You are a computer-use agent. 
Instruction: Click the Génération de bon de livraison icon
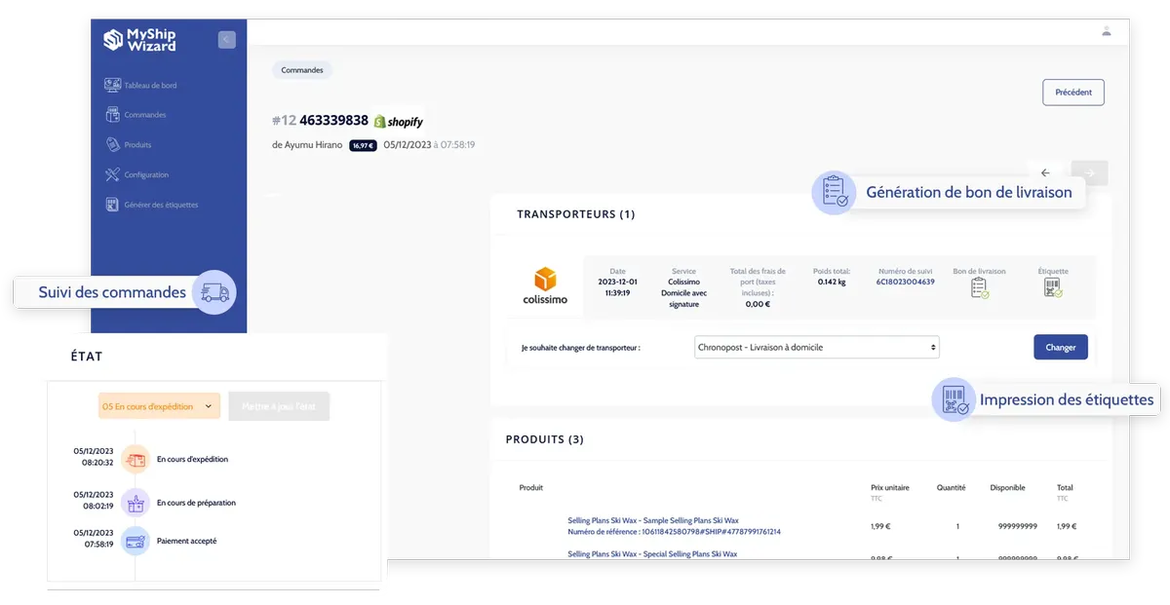(x=834, y=192)
